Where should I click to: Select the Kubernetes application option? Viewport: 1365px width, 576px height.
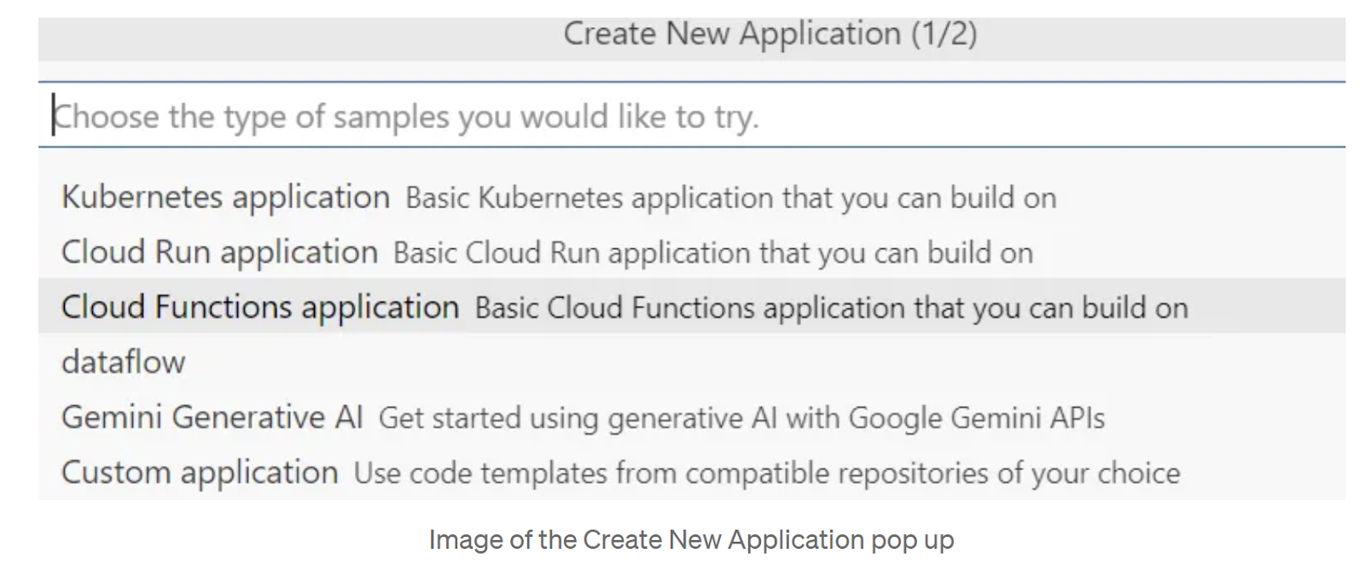point(225,197)
